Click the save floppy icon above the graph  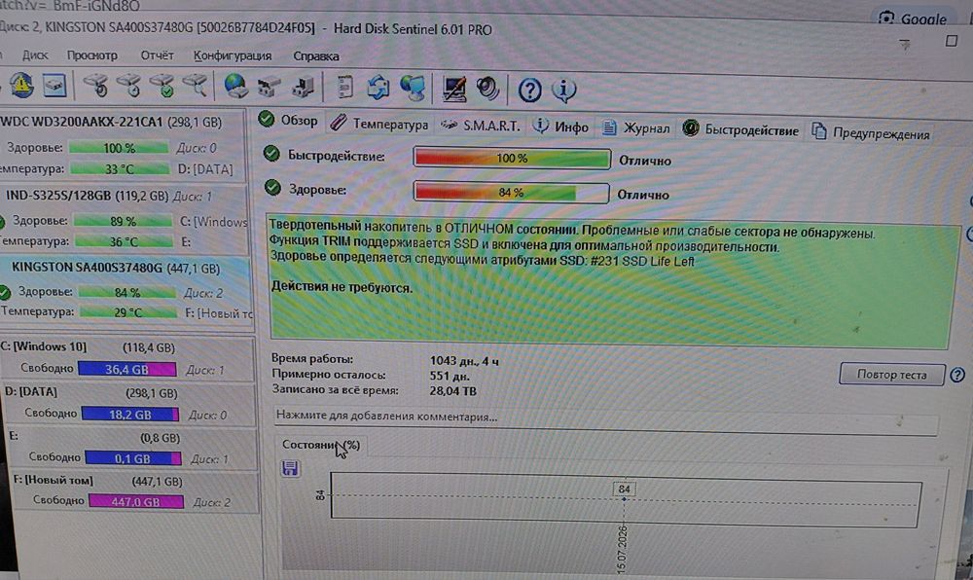[290, 468]
